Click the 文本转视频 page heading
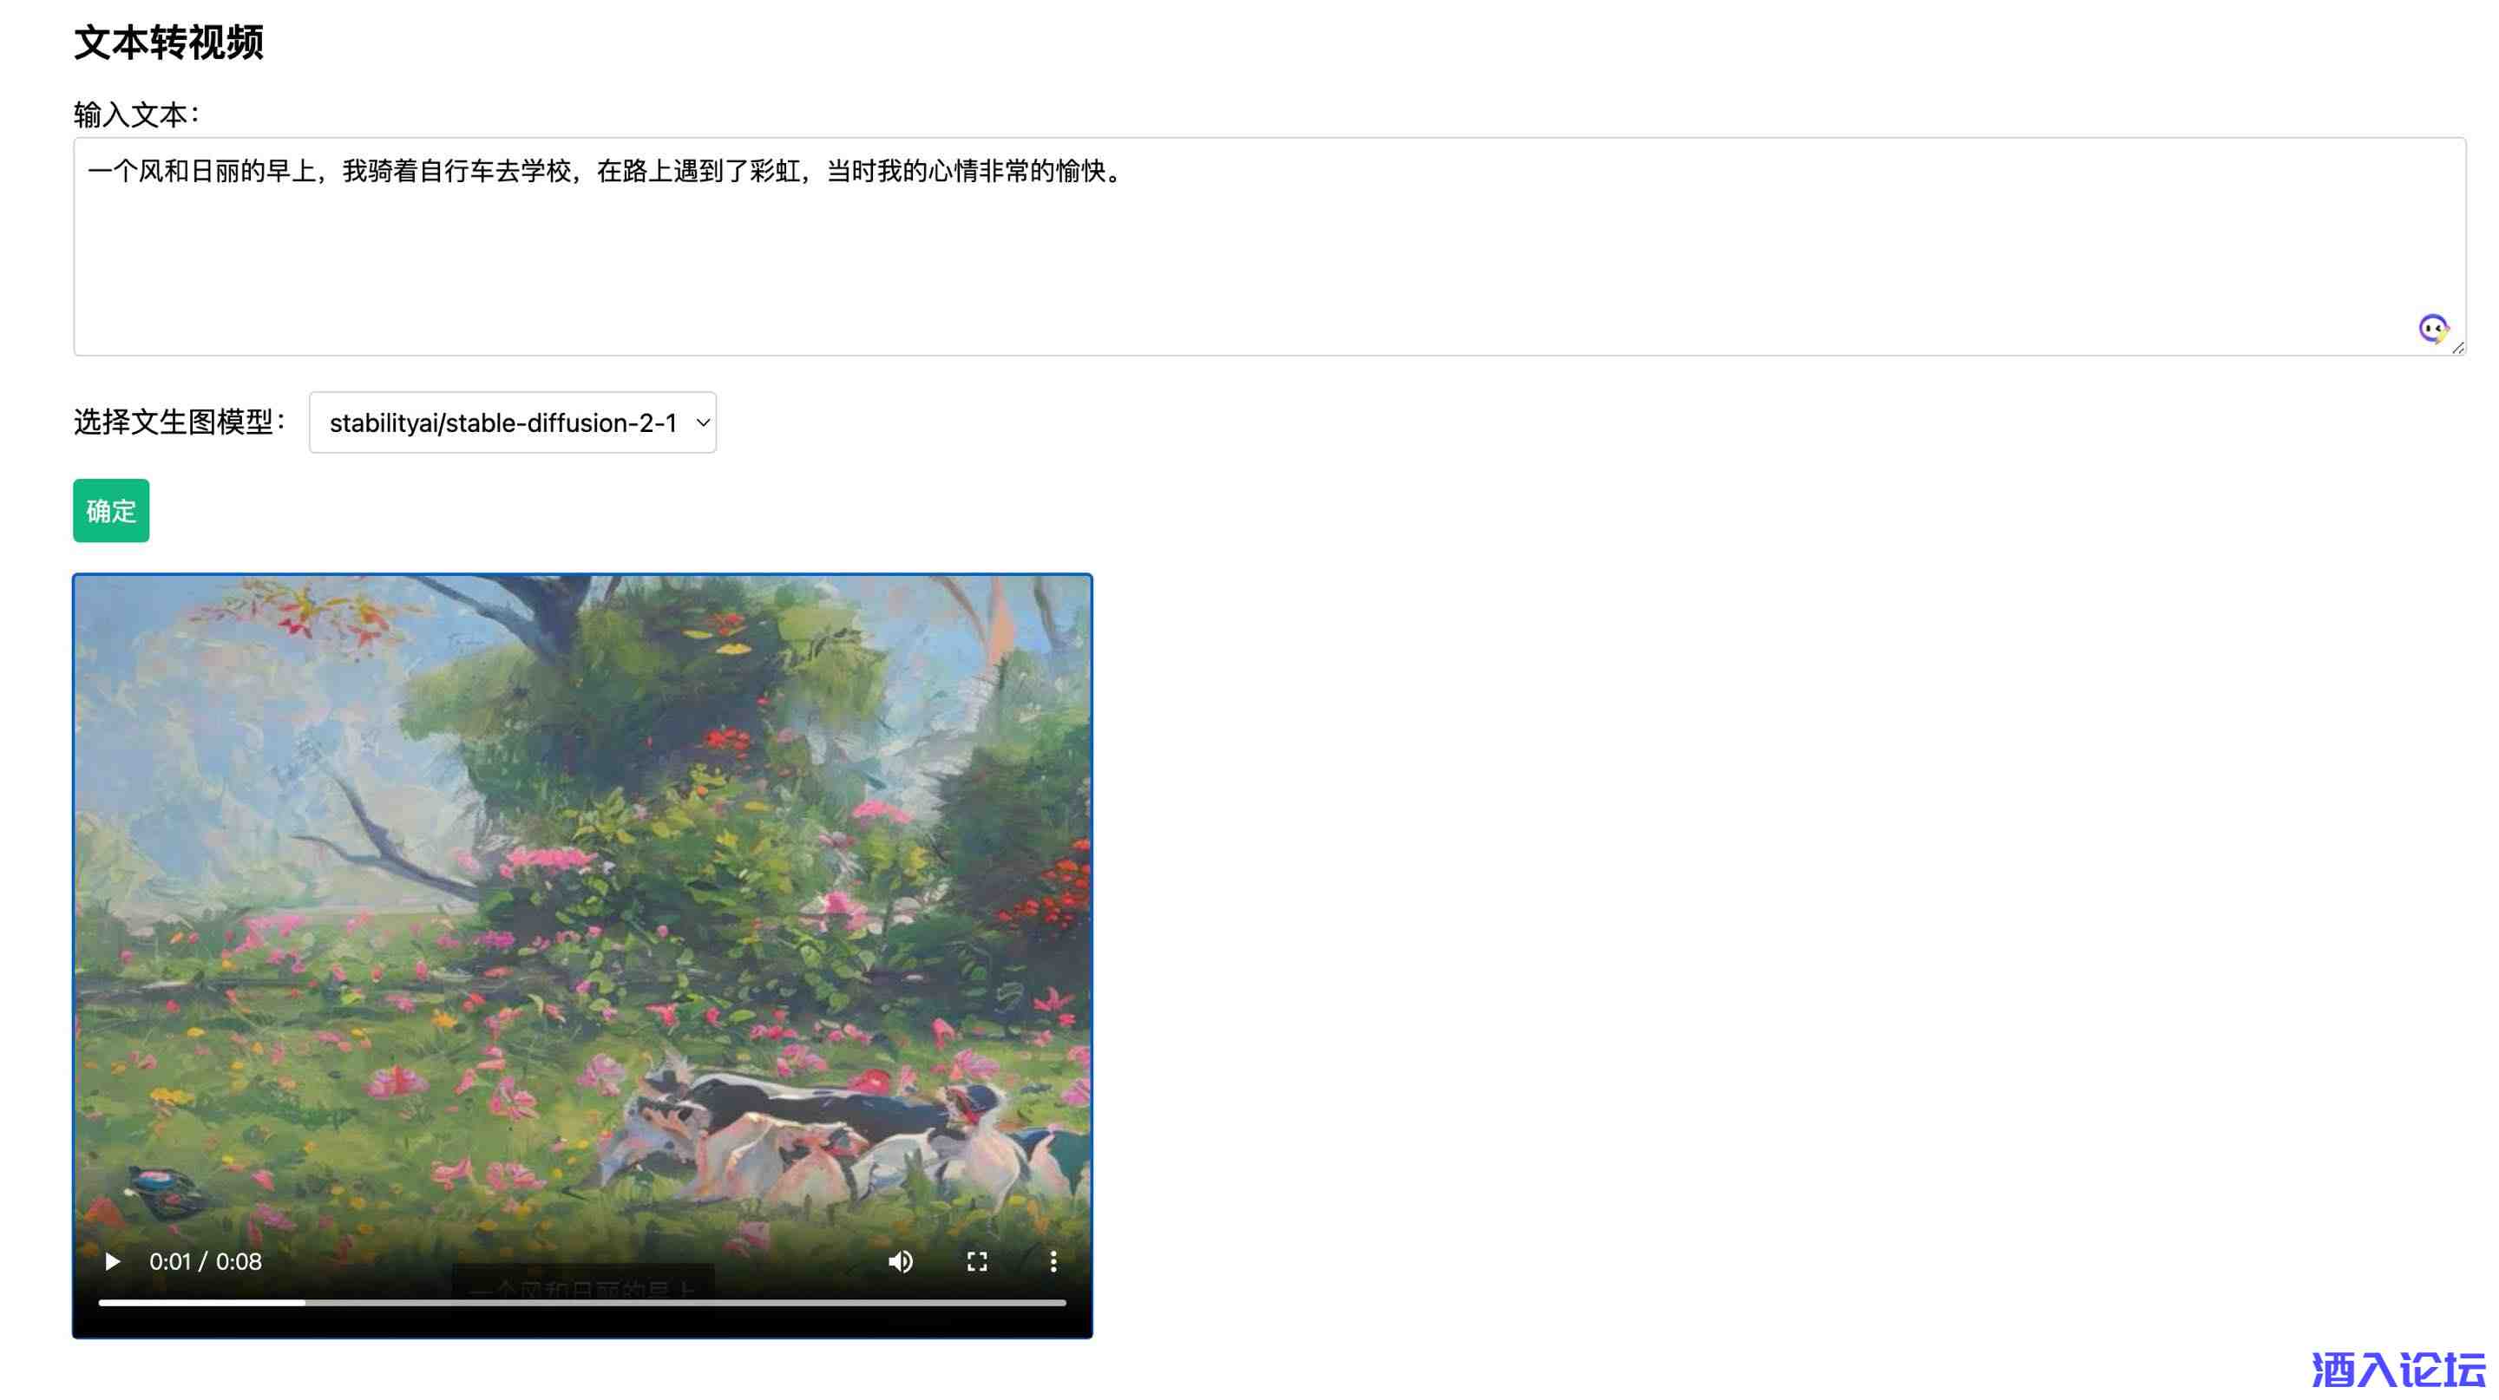 [167, 43]
